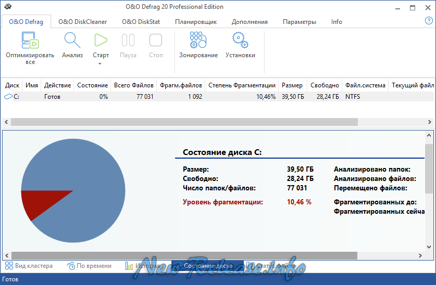Click 28,24 ГБ free cell in table
Viewport: 436px width, 285px height.
[328, 97]
